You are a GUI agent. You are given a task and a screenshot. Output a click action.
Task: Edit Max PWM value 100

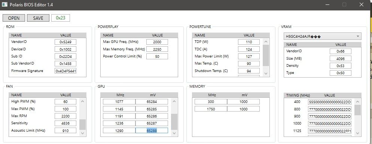click(x=65, y=109)
